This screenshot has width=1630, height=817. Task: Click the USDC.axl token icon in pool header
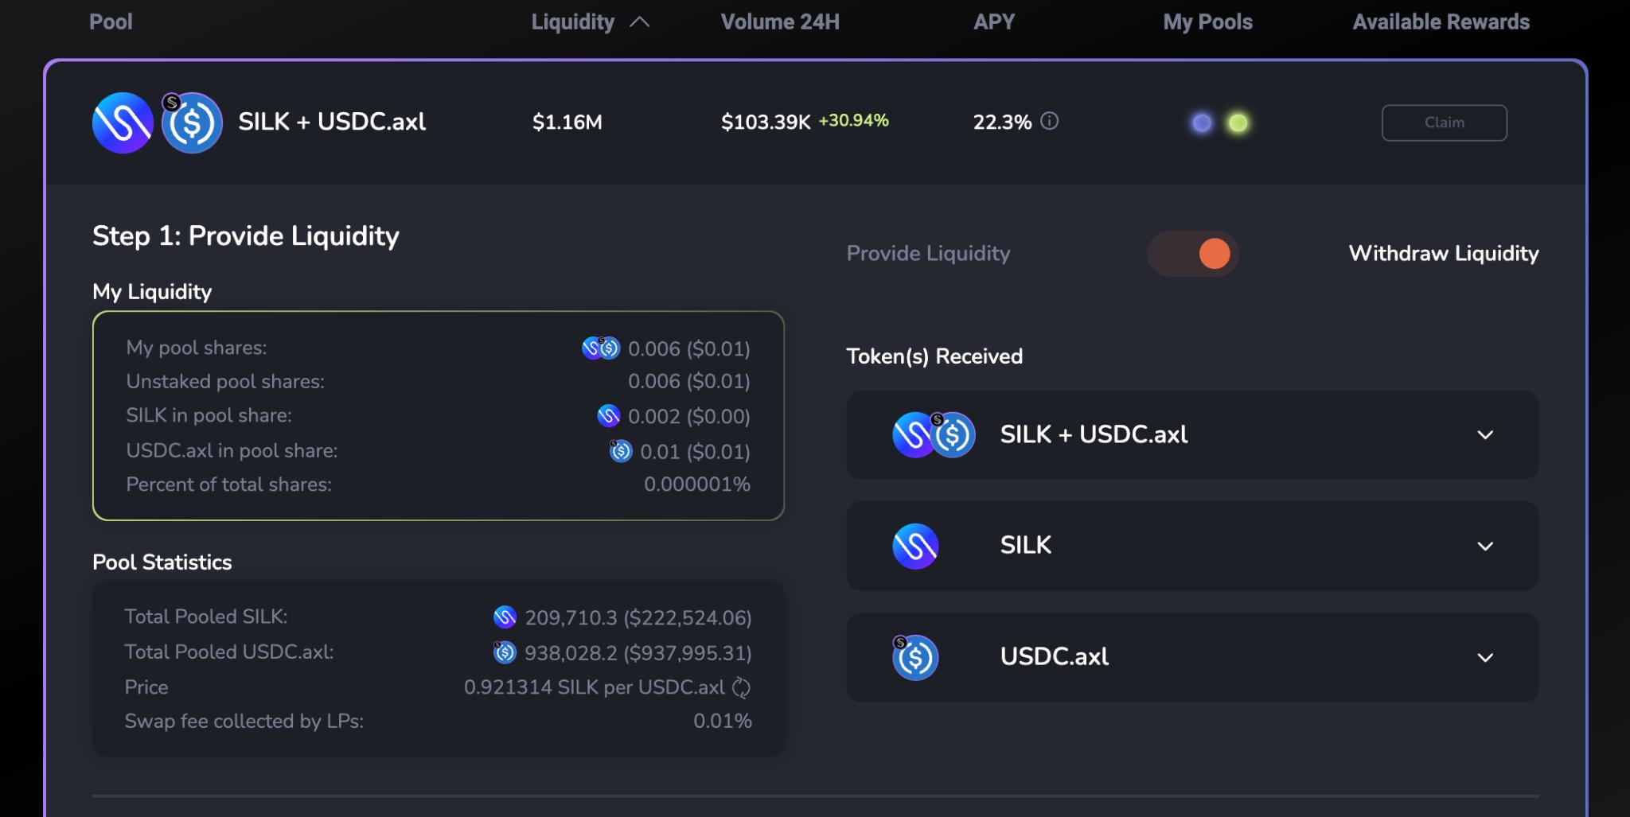point(192,123)
